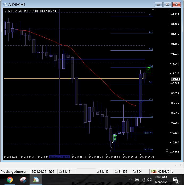Open the notification center icon

tap(176, 180)
